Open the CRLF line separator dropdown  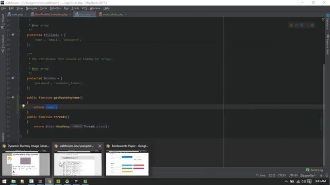(x=282, y=175)
